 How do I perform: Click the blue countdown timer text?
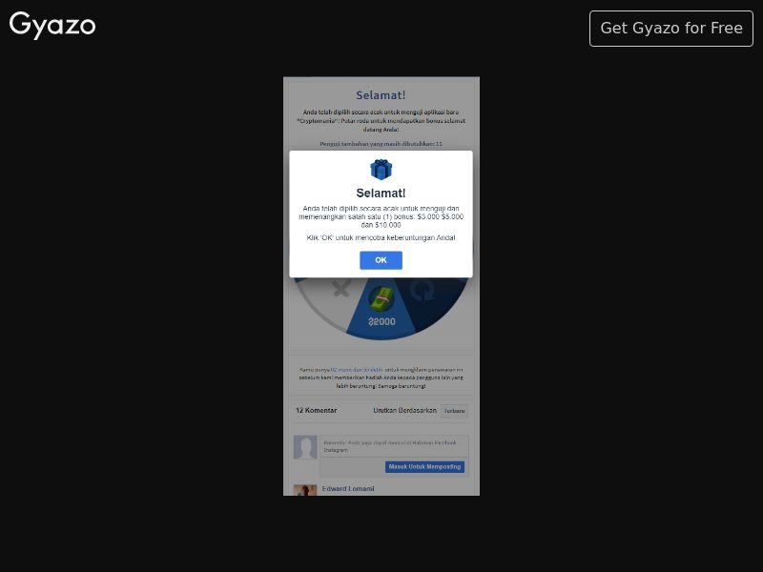[357, 370]
